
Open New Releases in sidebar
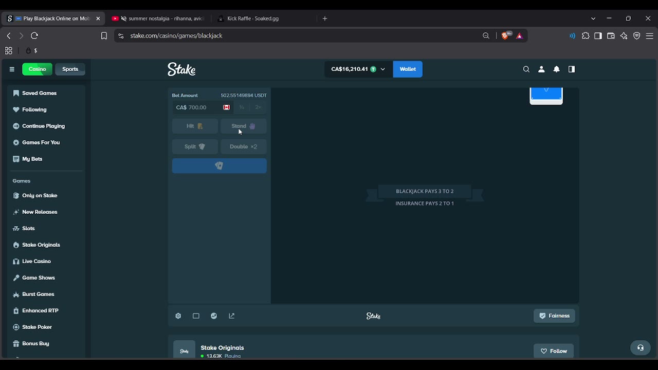(x=46, y=212)
